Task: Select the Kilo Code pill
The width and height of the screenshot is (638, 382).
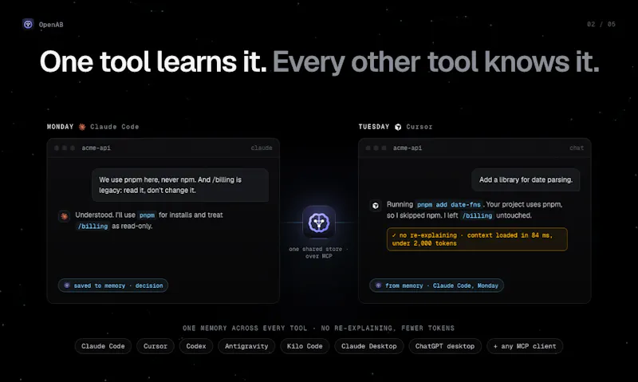Action: click(x=305, y=346)
